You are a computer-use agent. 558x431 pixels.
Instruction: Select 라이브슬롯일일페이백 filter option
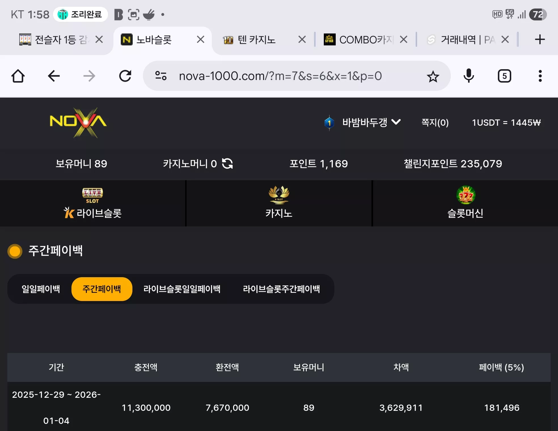(x=182, y=289)
